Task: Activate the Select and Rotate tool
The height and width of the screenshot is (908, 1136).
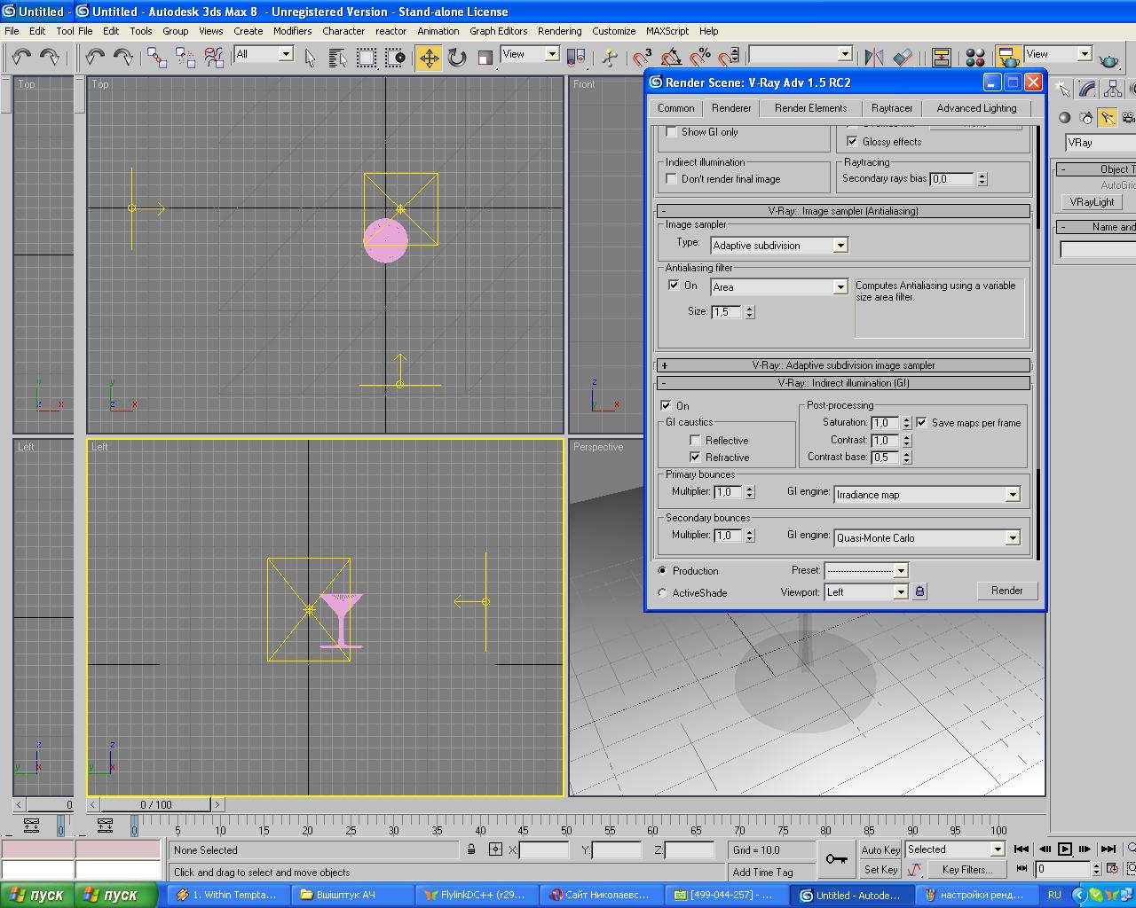Action: (x=457, y=58)
